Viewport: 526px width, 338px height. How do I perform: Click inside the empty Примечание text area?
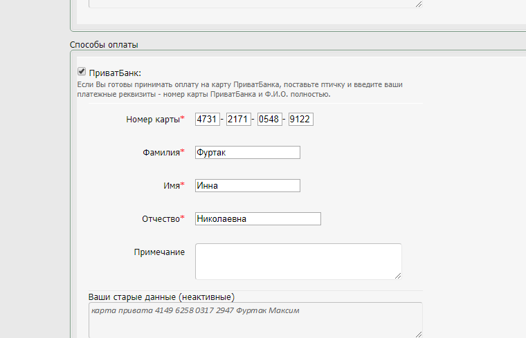pyautogui.click(x=298, y=261)
